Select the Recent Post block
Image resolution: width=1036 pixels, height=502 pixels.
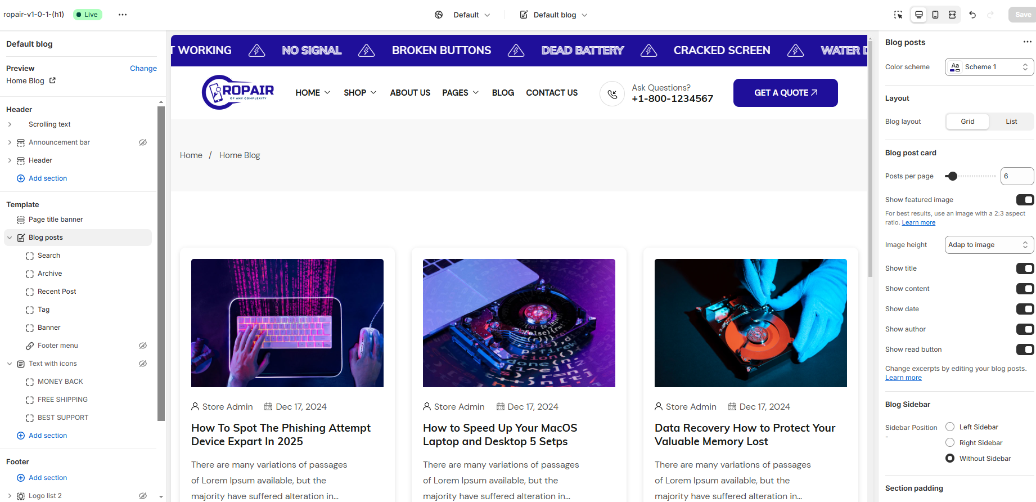pyautogui.click(x=57, y=292)
